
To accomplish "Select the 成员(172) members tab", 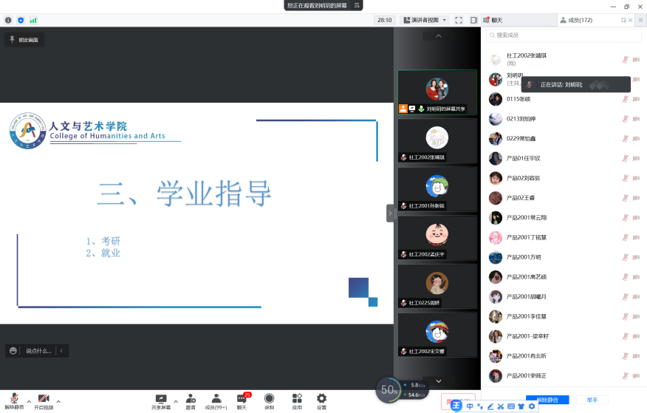I will pos(579,20).
